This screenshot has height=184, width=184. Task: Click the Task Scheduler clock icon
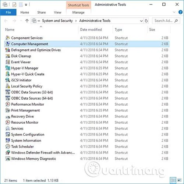pos(8,146)
